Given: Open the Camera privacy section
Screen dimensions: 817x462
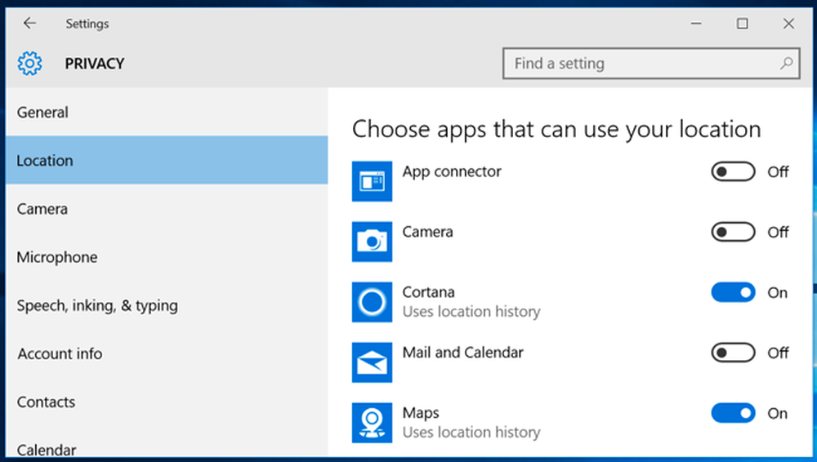Looking at the screenshot, I should pyautogui.click(x=167, y=208).
